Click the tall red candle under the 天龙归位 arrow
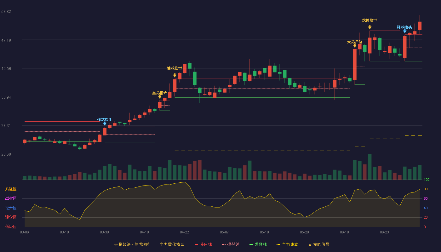Viewport: 441px width, 252px height. (355, 65)
